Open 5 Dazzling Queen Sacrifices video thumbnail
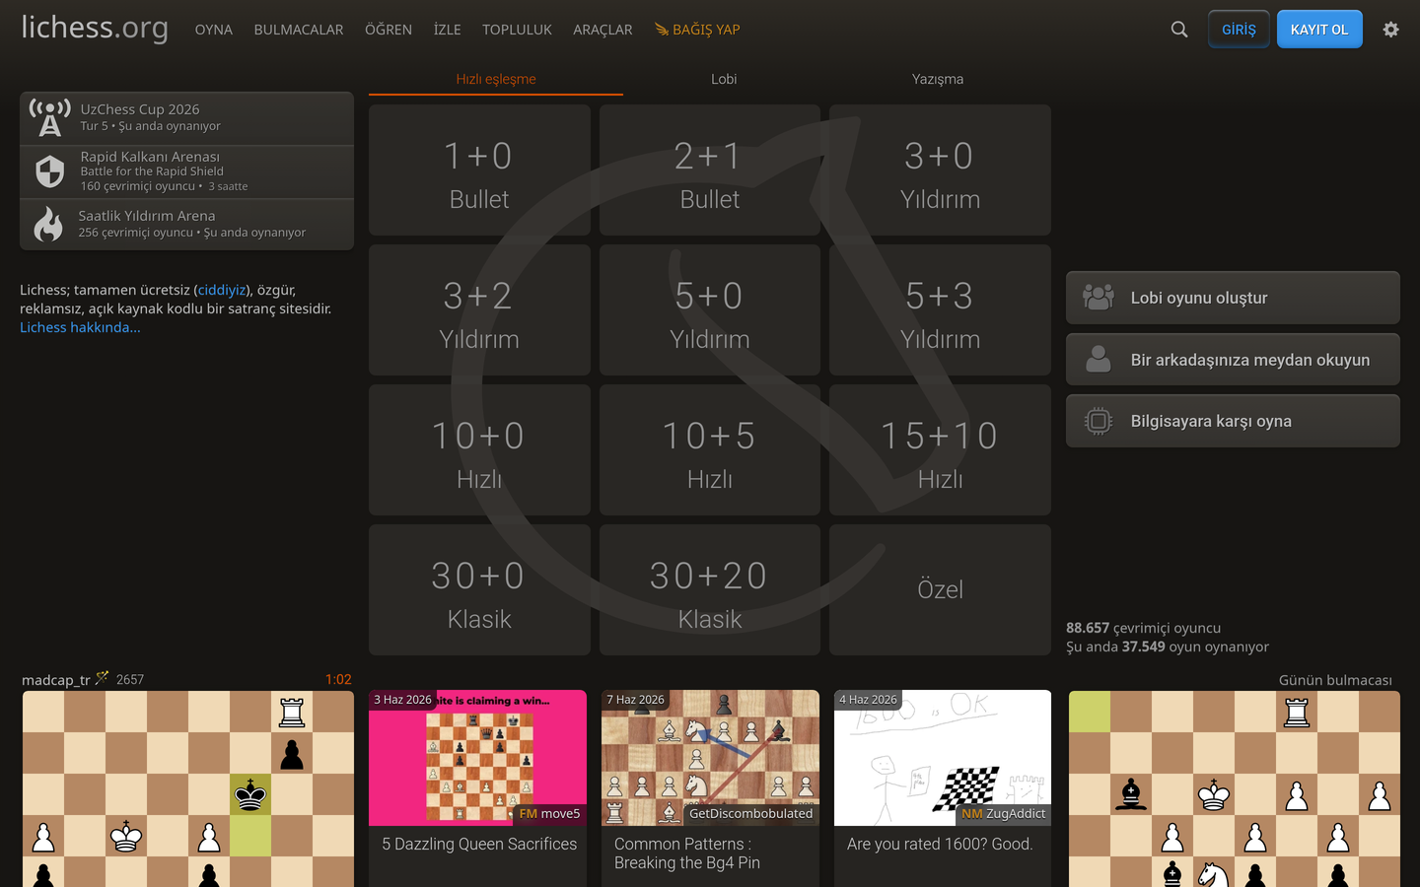The image size is (1420, 887). 477,758
